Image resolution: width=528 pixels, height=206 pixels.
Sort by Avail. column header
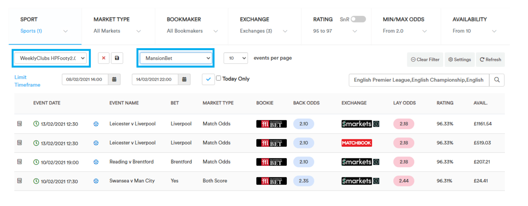click(480, 103)
